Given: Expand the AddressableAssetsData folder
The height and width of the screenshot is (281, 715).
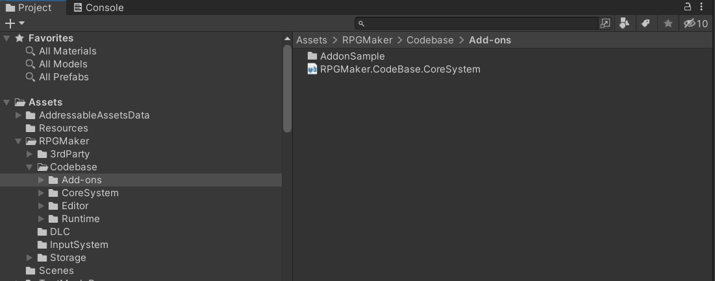Looking at the screenshot, I should coord(18,115).
